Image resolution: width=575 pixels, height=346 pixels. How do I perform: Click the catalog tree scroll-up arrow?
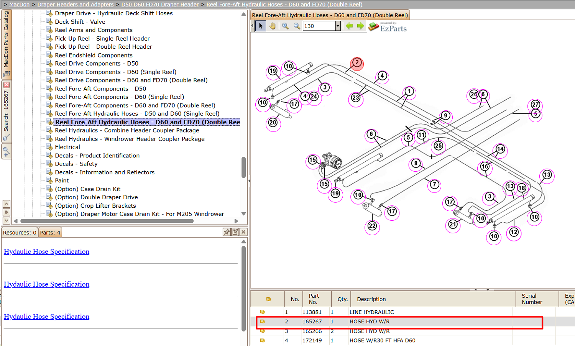pyautogui.click(x=243, y=14)
